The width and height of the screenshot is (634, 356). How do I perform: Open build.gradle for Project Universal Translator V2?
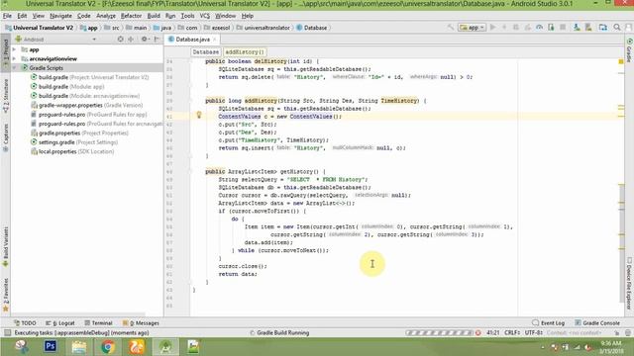tap(90, 77)
